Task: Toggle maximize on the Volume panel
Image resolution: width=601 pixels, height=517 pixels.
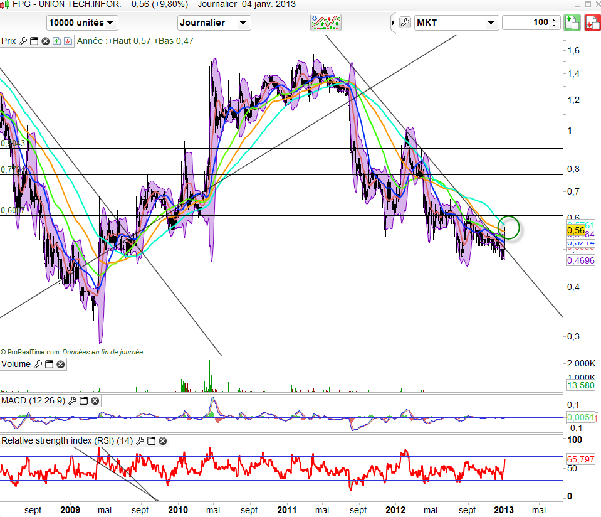Action: tap(49, 365)
